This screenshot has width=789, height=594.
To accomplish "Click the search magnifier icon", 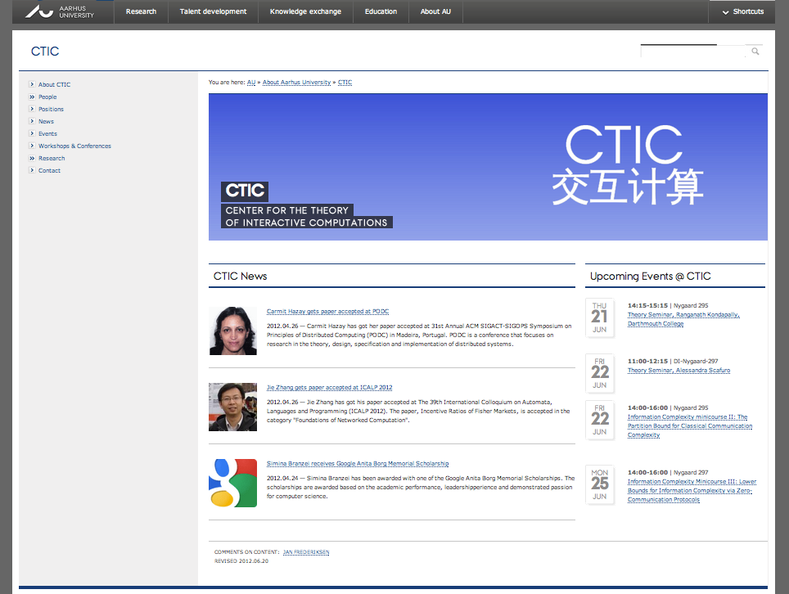I will (x=755, y=52).
